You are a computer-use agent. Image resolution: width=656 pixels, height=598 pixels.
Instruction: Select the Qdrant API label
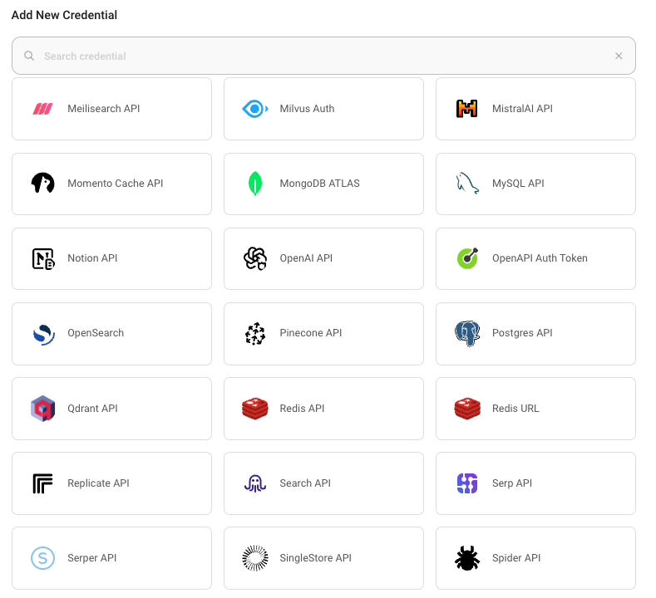coord(92,409)
